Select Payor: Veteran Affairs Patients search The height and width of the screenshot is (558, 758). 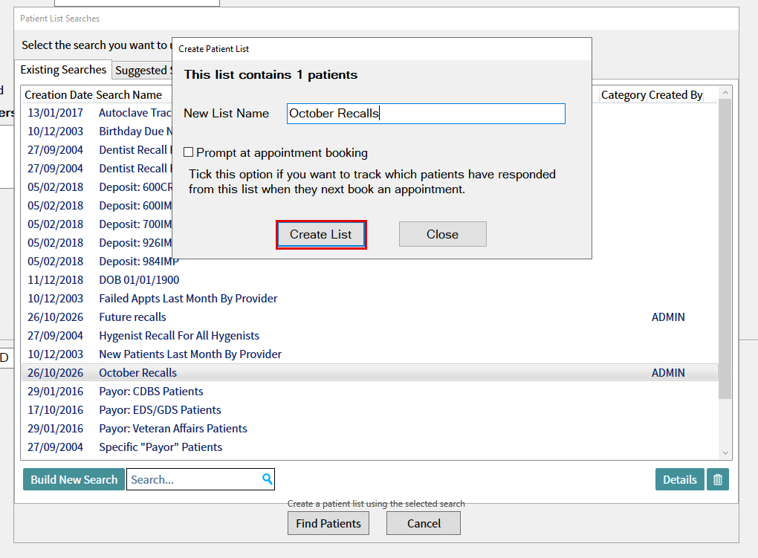[x=370, y=429]
